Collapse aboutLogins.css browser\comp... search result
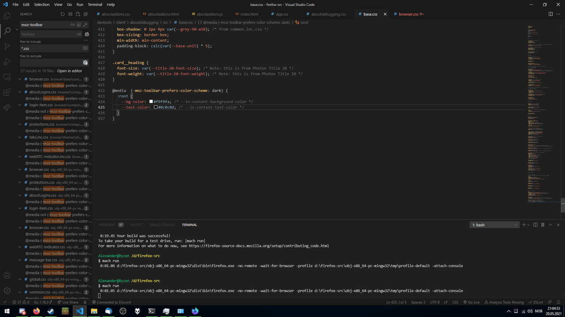This screenshot has height=317, width=565. pyautogui.click(x=20, y=92)
